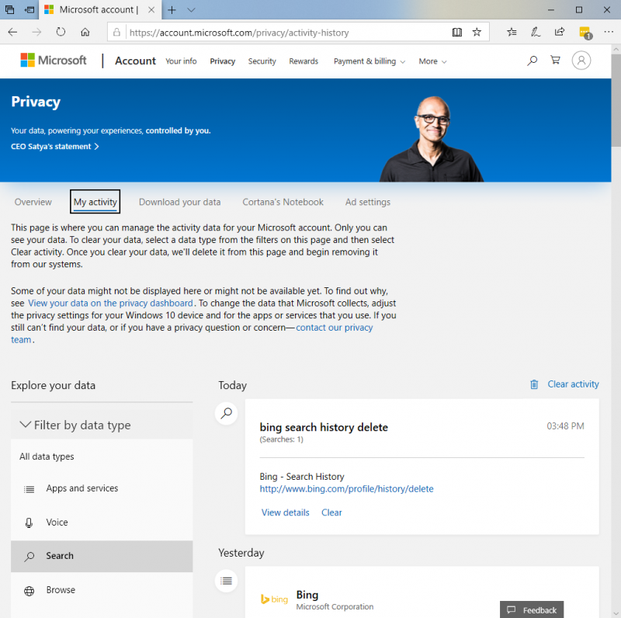
Task: Click the Clear activity link
Action: (573, 384)
